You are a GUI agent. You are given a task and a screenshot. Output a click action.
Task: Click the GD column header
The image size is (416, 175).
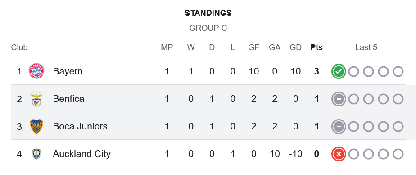click(295, 47)
